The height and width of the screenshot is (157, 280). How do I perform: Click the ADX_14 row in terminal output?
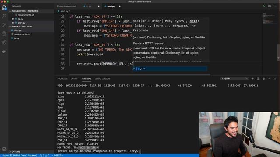[x=80, y=118]
